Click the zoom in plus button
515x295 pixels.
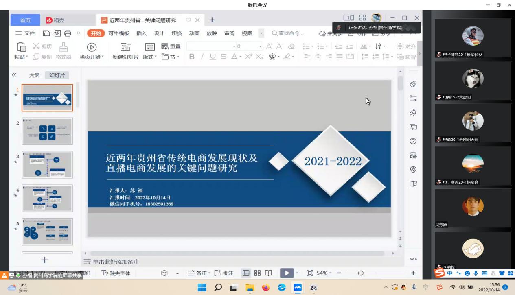tap(413, 273)
